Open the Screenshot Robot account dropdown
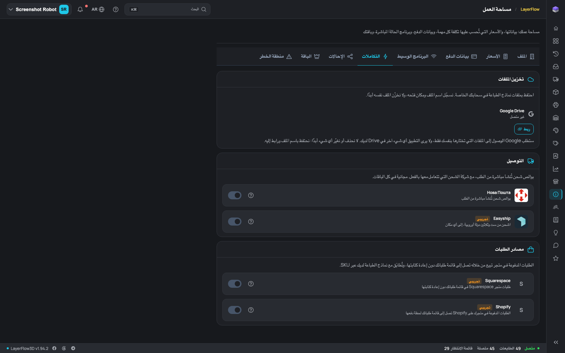 [39, 9]
